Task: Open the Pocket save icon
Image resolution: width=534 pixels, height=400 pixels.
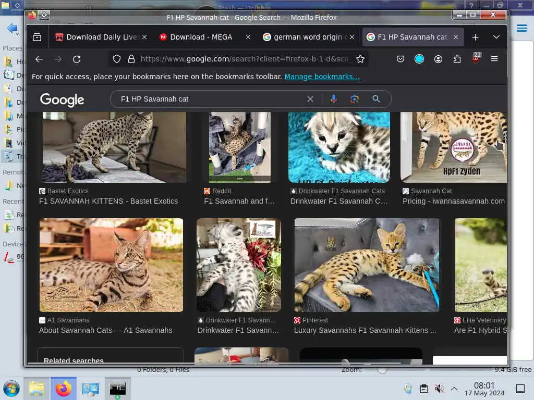Action: (x=400, y=59)
